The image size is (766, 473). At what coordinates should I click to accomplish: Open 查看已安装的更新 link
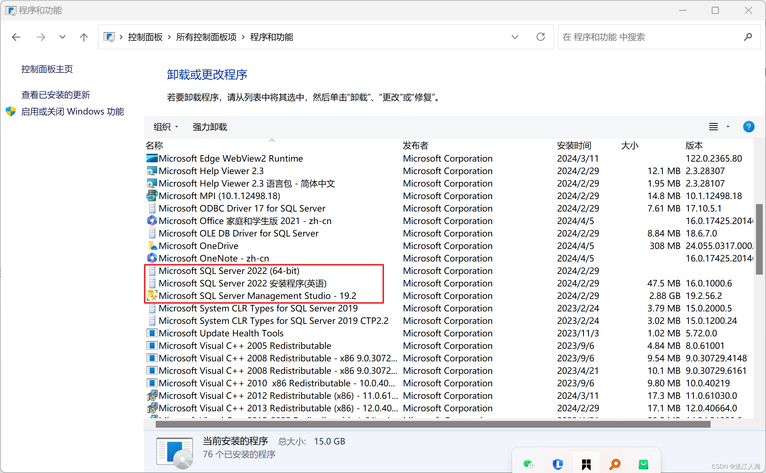click(x=56, y=95)
